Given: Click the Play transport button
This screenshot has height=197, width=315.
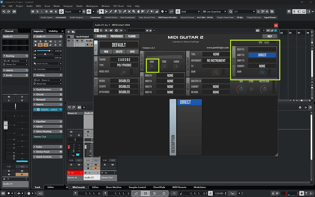Looking at the screenshot, I should pos(154,193).
